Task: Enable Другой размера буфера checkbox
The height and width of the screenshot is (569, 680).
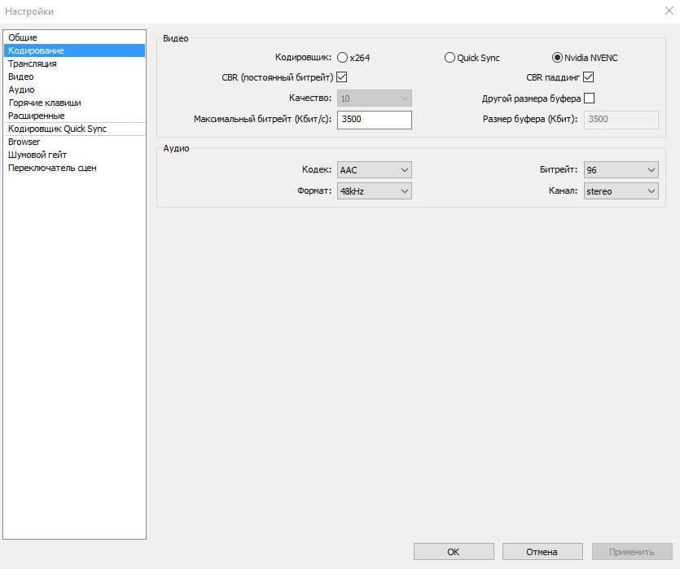Action: (x=589, y=98)
